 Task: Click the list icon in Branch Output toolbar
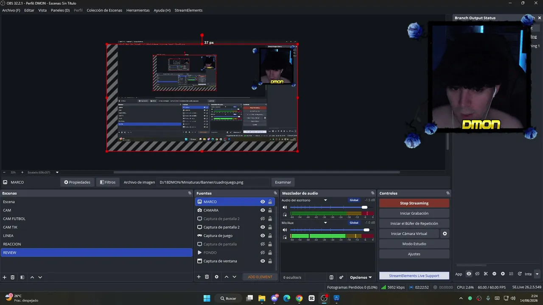pos(511,274)
